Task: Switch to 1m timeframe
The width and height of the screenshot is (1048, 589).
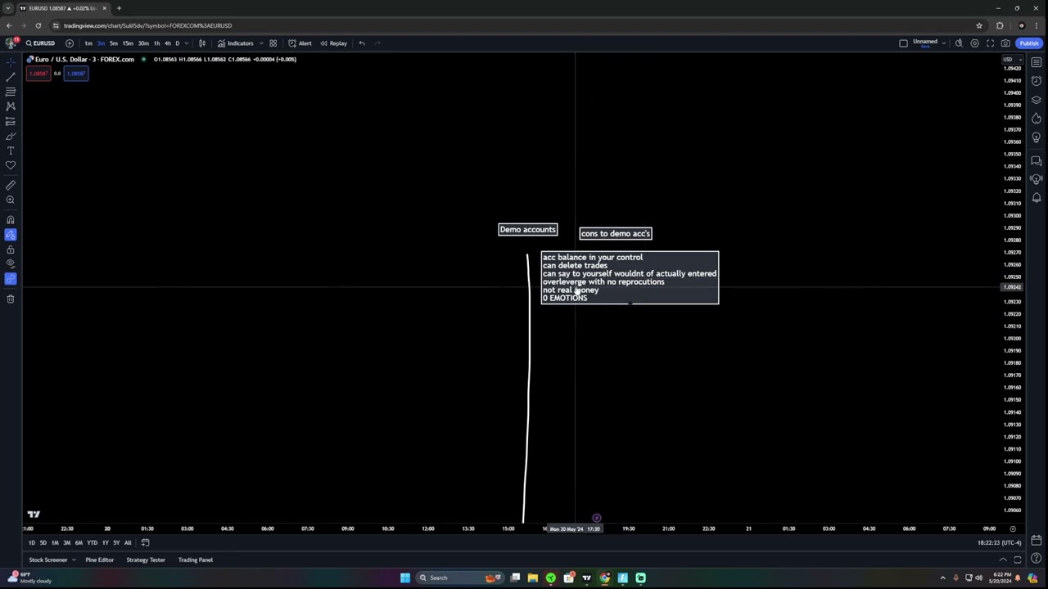Action: (x=88, y=43)
